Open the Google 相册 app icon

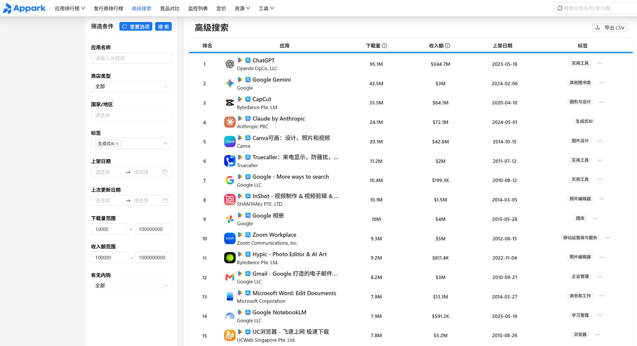point(230,219)
